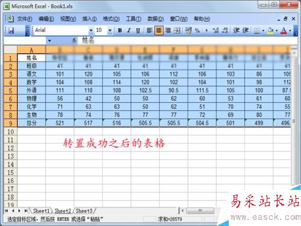The width and height of the screenshot is (301, 226).
Task: Select cell containing 总分
Action: [31, 123]
